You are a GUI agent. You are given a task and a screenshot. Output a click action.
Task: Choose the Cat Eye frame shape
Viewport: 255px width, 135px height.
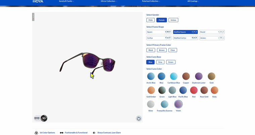pos(159,38)
